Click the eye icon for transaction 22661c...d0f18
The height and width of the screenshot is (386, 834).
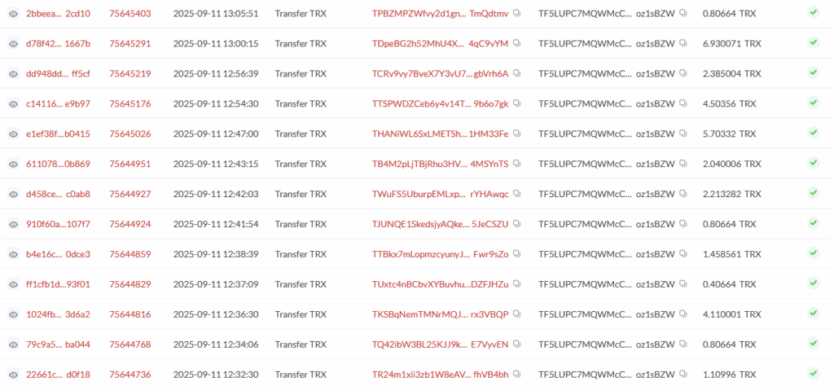coord(13,374)
